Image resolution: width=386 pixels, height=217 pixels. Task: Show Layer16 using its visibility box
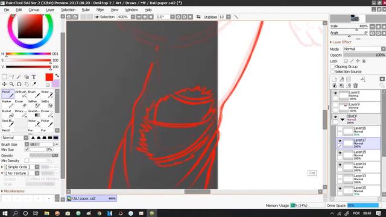340,129
